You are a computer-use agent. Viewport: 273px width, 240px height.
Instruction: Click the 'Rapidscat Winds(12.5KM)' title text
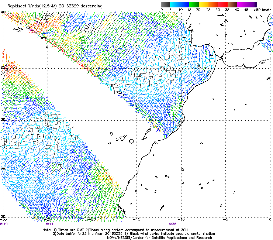(32, 6)
